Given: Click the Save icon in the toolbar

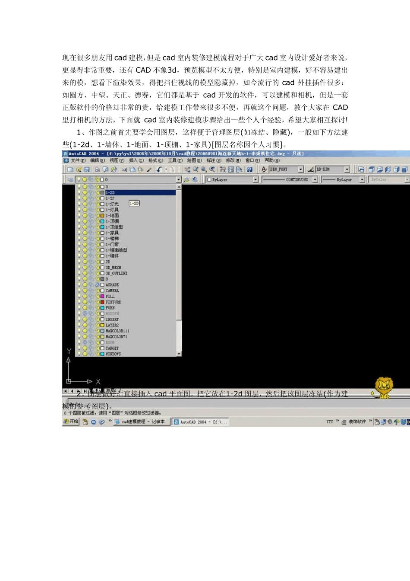Looking at the screenshot, I should pos(86,170).
